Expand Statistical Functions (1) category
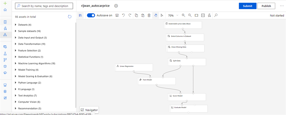Viewport: 286px width, 115px height. [16, 57]
